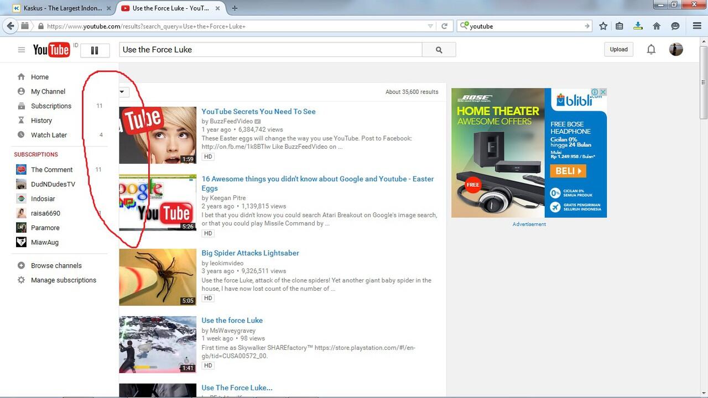Open Keegan Pitre channel link
Image resolution: width=708 pixels, height=398 pixels.
tap(228, 198)
